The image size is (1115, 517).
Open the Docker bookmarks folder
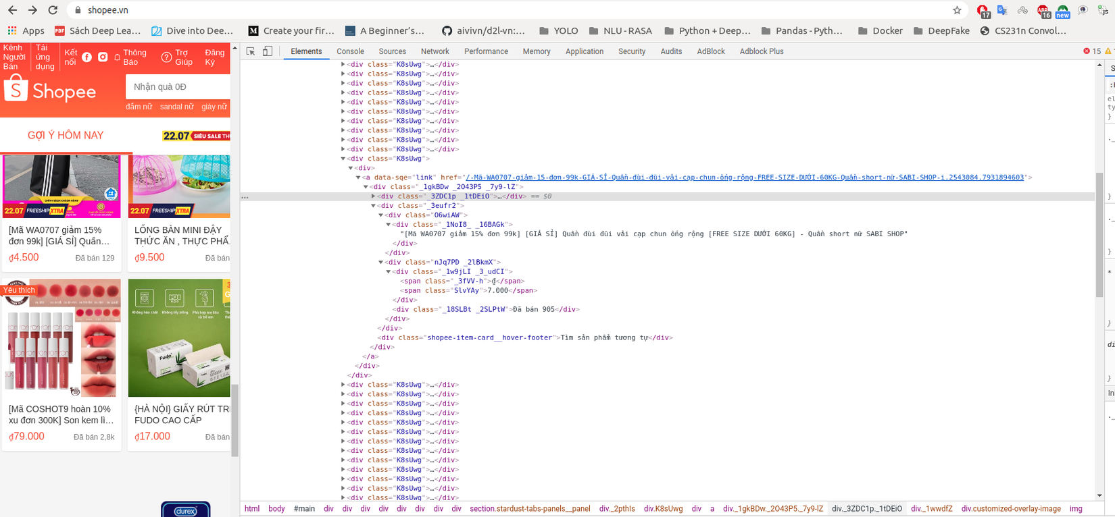(x=880, y=30)
